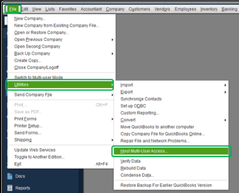Expand the Back Up Company submenu arrow
Viewport: 239px width, 193px height.
112,54
